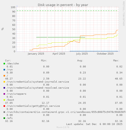
Task: Click the /dev/shm legend label
Action: click(x=13, y=64)
